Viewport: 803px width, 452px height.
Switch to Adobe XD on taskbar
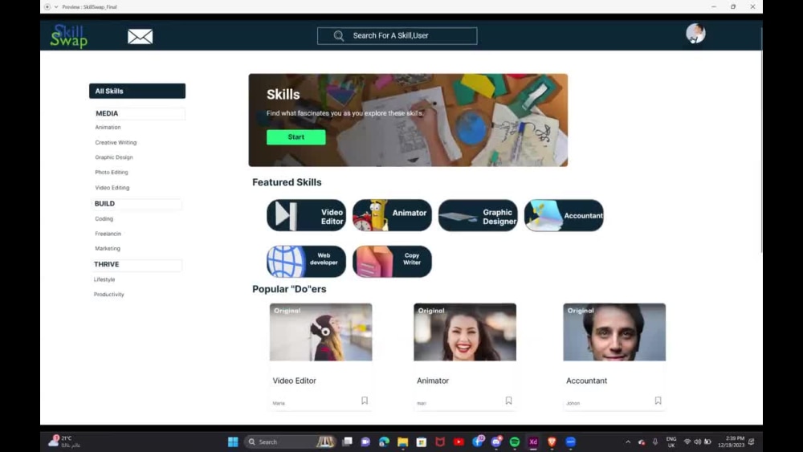(x=533, y=442)
